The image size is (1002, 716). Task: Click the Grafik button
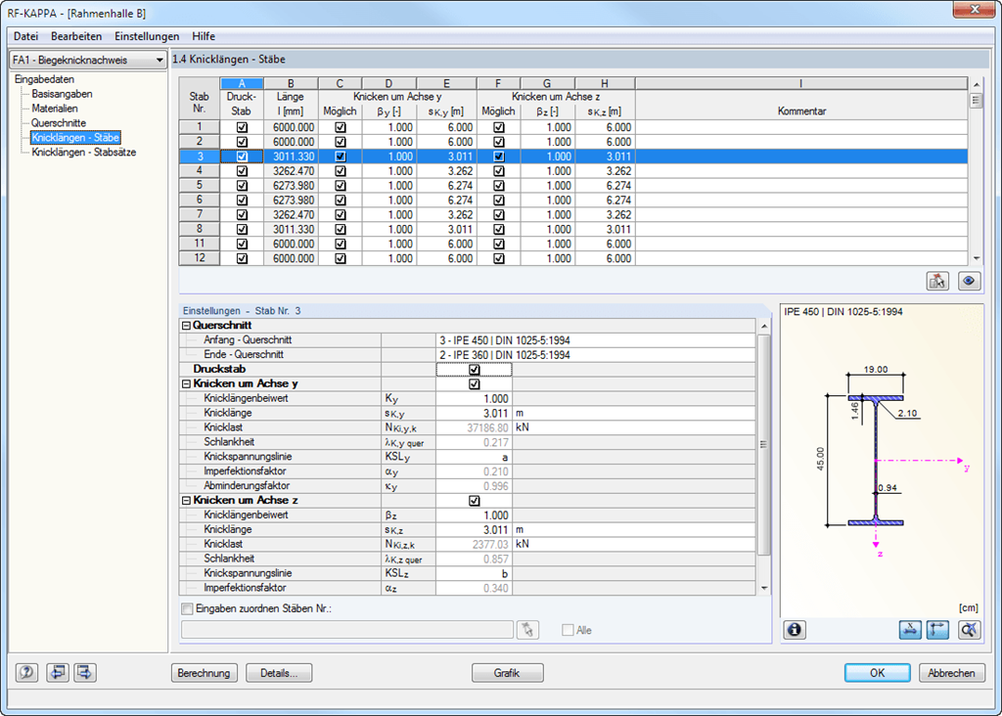pyautogui.click(x=508, y=673)
